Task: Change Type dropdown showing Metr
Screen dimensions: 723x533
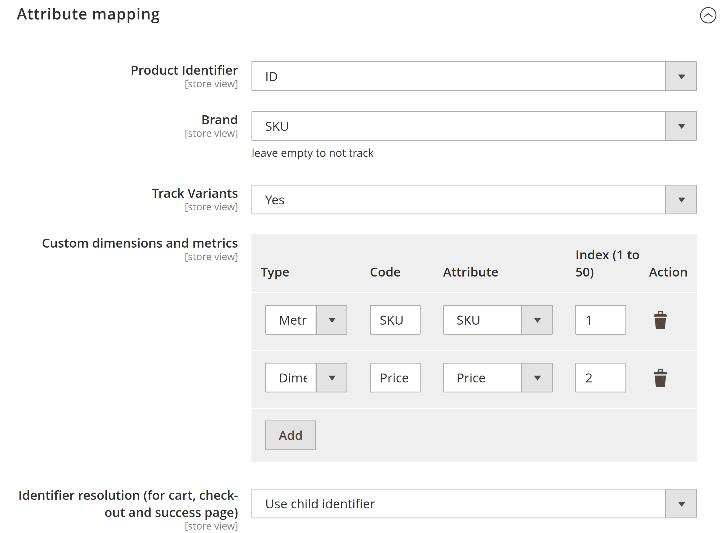Action: coord(306,320)
